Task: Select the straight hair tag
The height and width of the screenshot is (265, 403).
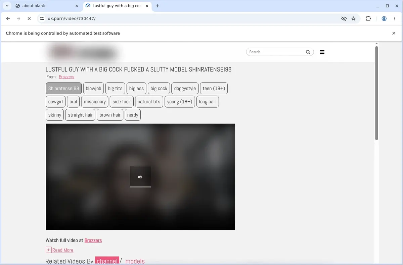Action: coord(80,115)
